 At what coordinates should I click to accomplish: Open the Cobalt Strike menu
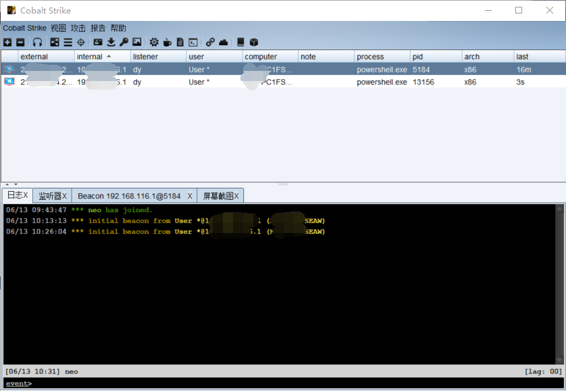[24, 28]
